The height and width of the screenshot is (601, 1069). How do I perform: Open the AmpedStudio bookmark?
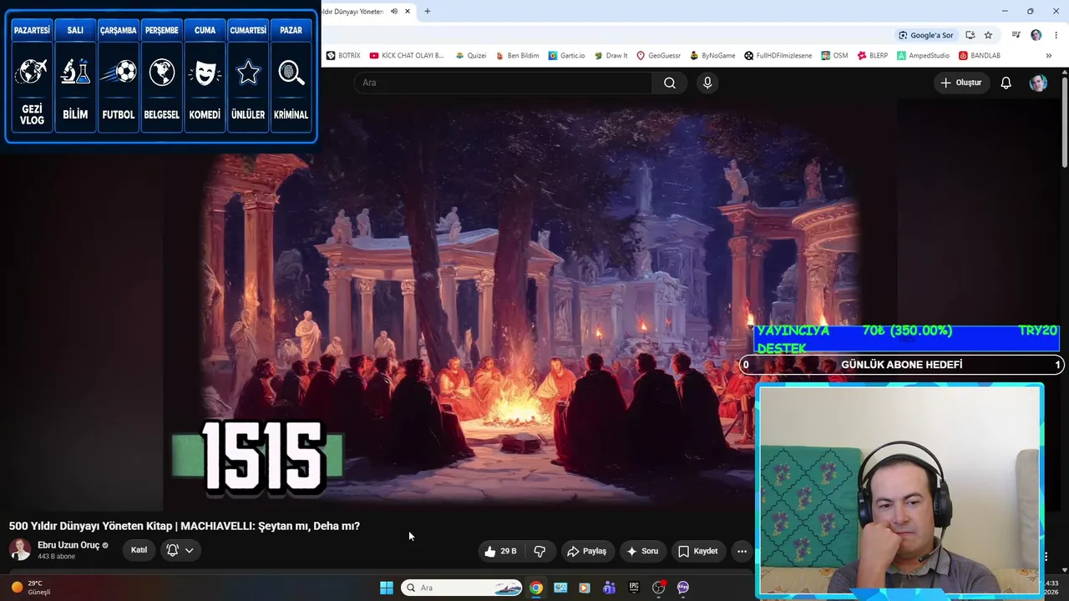pos(924,56)
